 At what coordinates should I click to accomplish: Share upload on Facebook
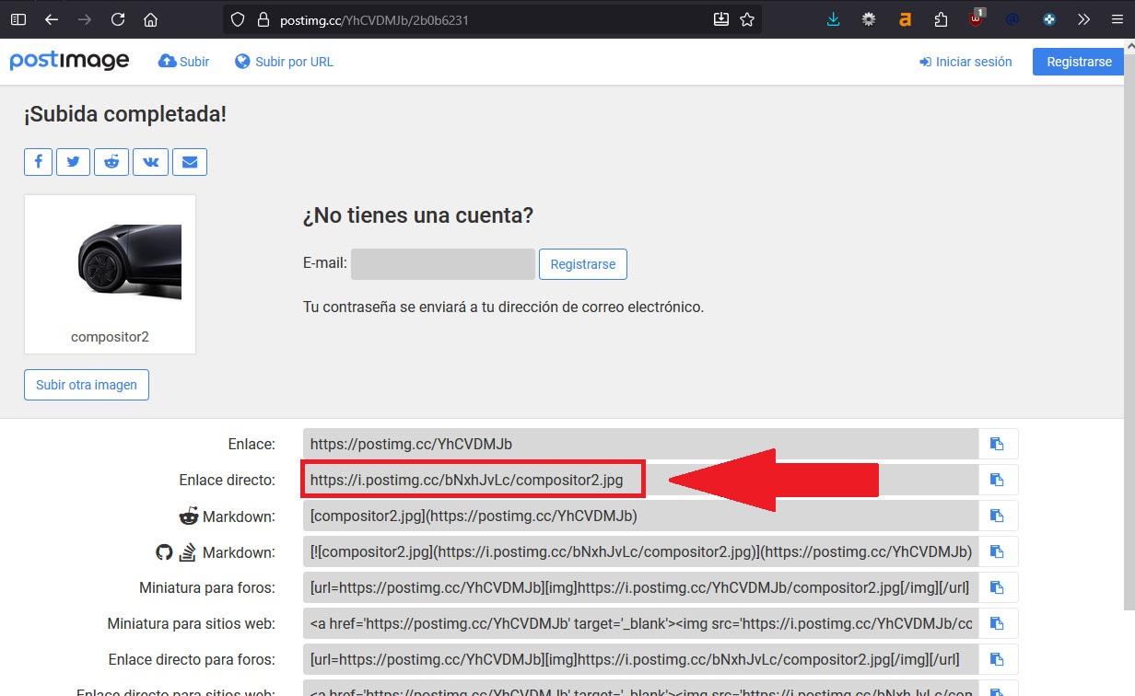39,162
